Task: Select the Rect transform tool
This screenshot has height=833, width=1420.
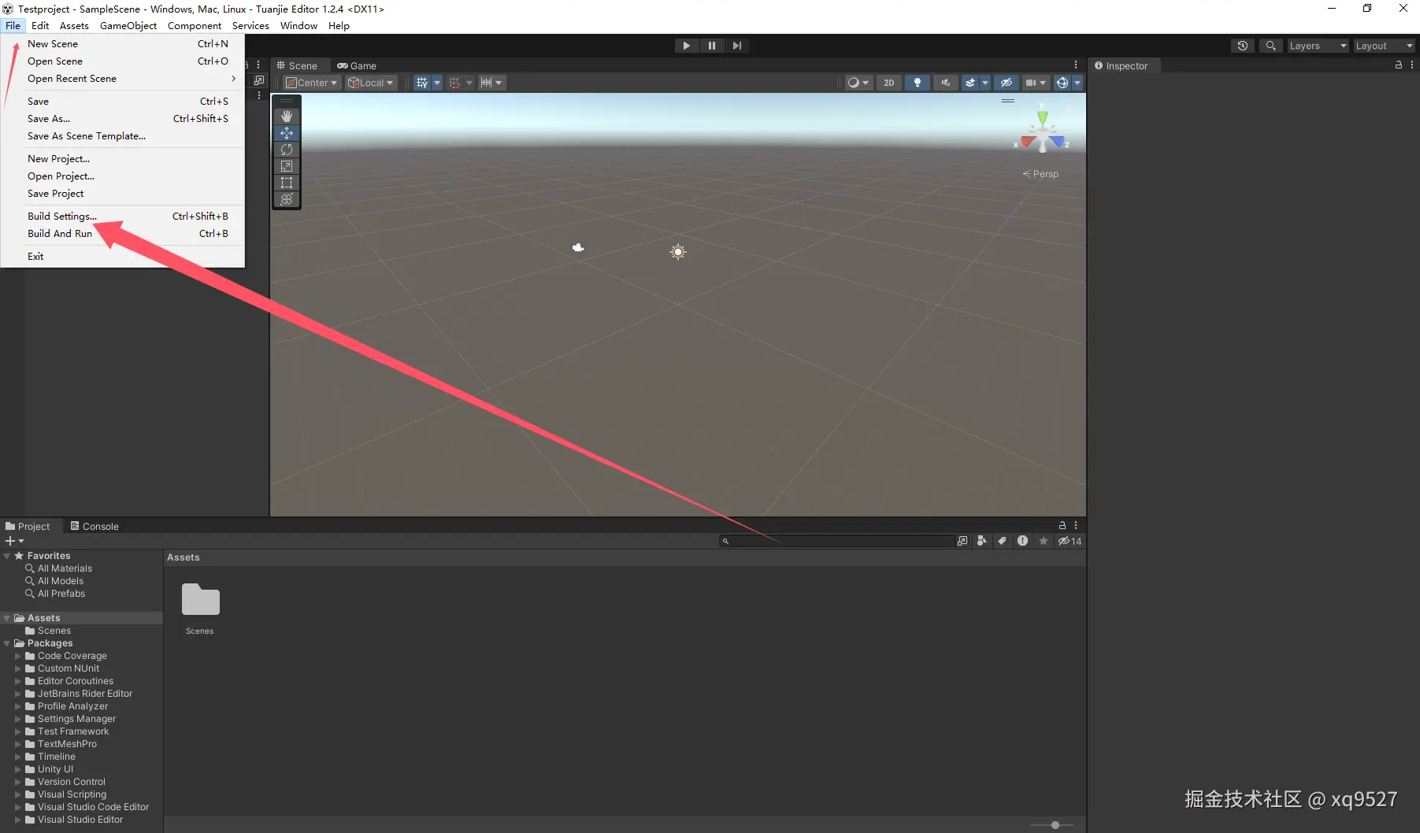Action: 287,183
